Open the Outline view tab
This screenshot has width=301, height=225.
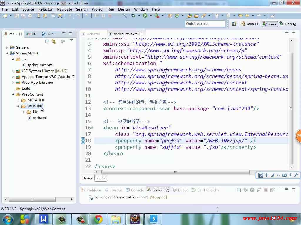point(49,34)
